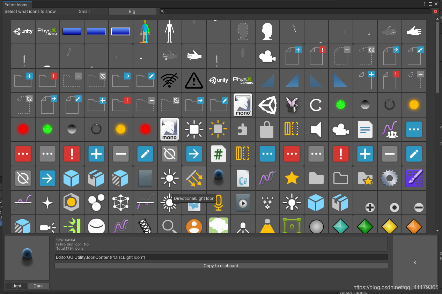
Task: Click the X button beside icon details
Action: pos(415,262)
